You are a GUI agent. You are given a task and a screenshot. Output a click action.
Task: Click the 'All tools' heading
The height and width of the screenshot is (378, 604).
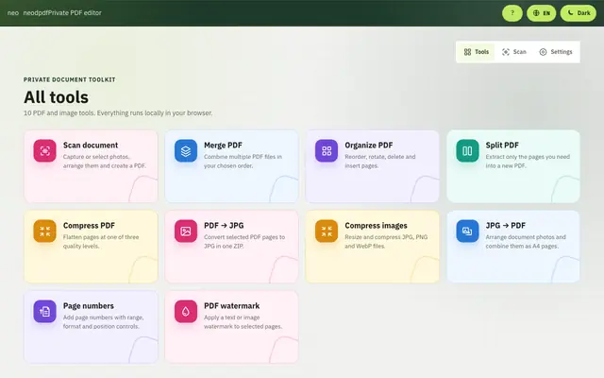click(57, 96)
